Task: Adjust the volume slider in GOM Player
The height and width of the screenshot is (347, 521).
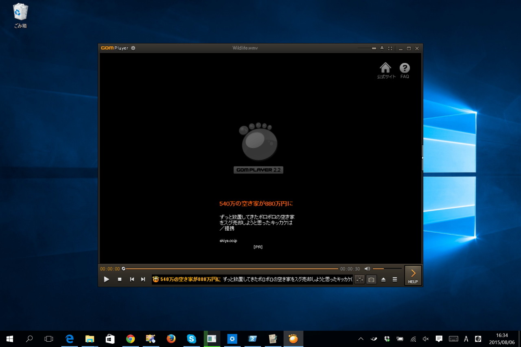Action: click(x=387, y=269)
